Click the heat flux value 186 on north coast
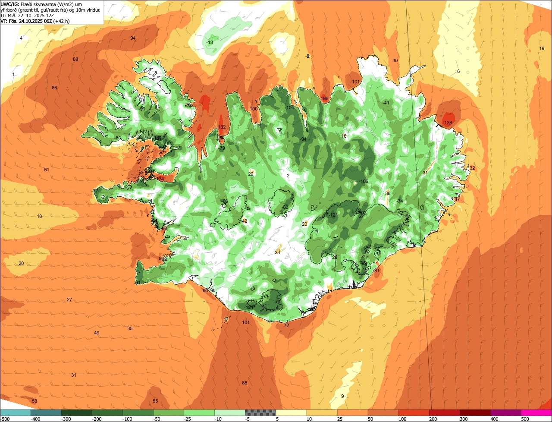The image size is (552, 422). 325,99
